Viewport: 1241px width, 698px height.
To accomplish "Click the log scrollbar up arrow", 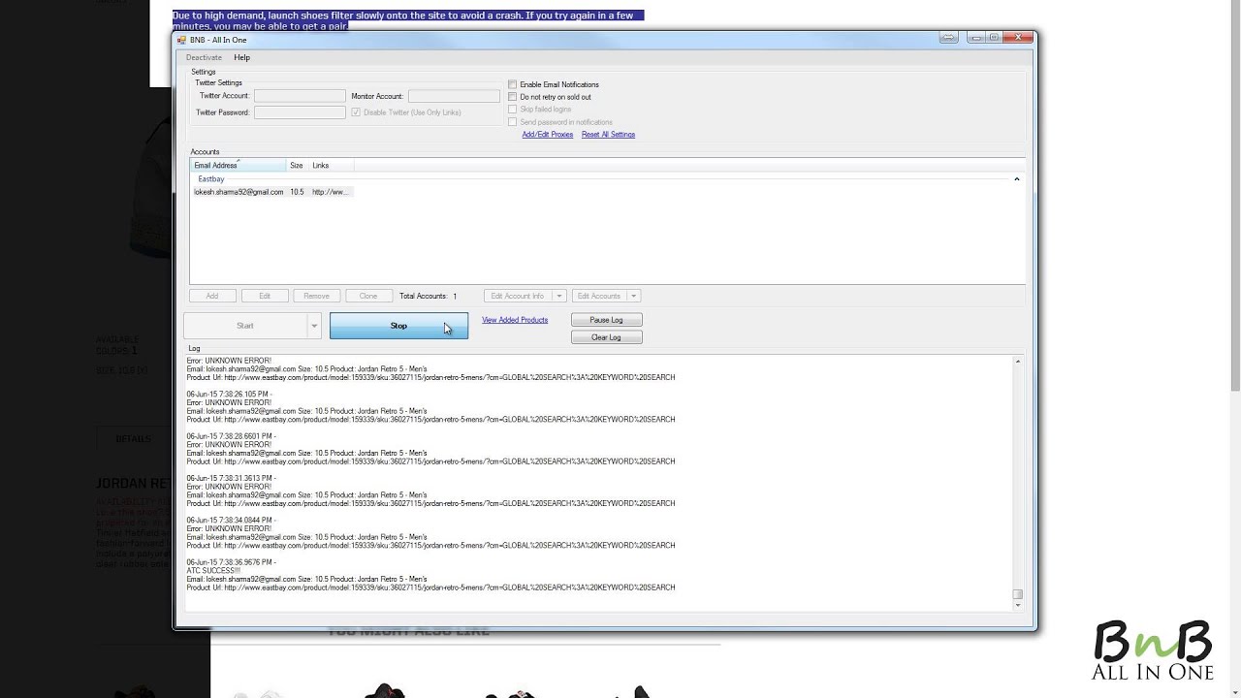I will click(x=1017, y=362).
